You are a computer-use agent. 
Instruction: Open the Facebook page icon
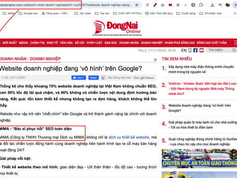(195, 50)
